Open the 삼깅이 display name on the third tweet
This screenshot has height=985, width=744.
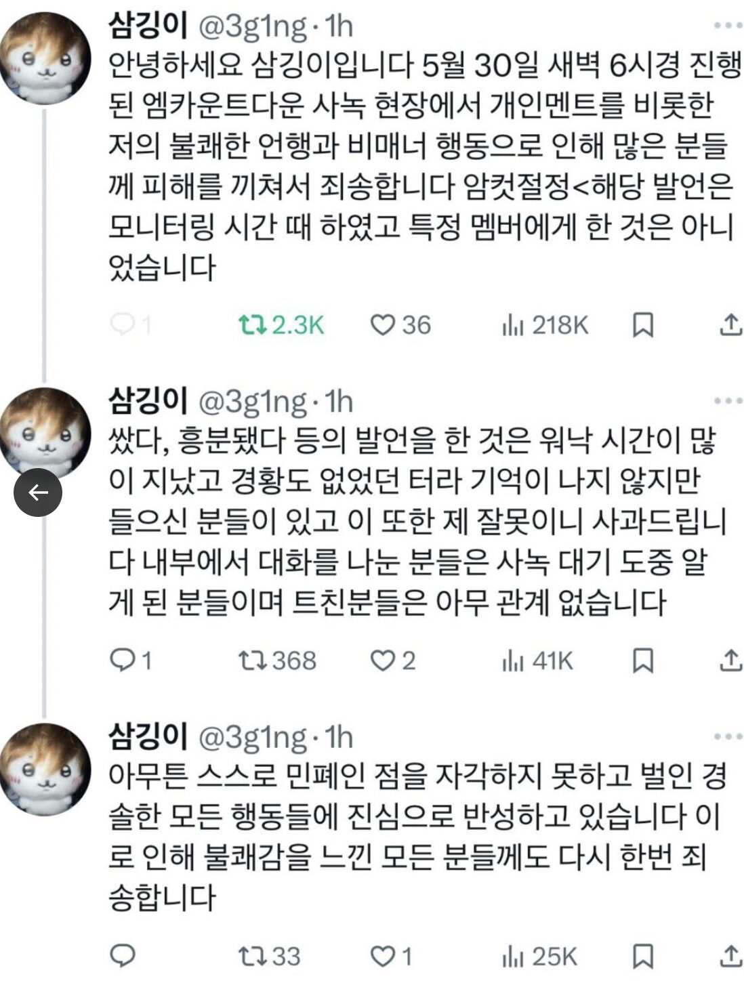click(x=147, y=737)
